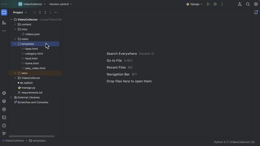Image resolution: width=260 pixels, height=146 pixels.
Task: Expand External Libraries arrow
Action: pos(11,97)
